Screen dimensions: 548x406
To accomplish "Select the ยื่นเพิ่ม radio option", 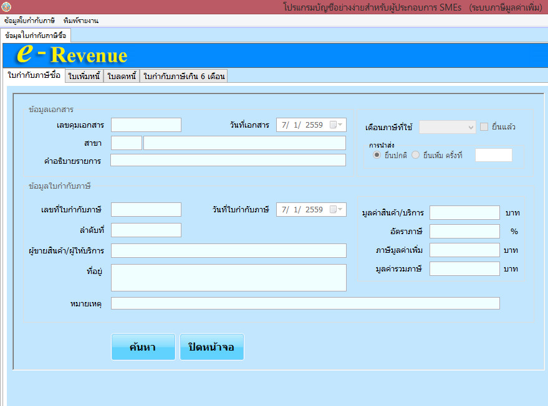I will pos(416,154).
